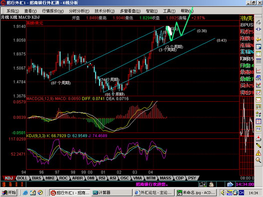Click the '月线 K线 MACD KDJ' header text
The height and width of the screenshot is (197, 263).
tap(20, 17)
